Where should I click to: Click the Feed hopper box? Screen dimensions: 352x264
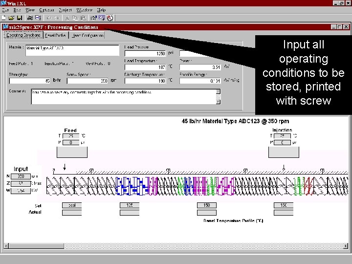click(x=72, y=152)
